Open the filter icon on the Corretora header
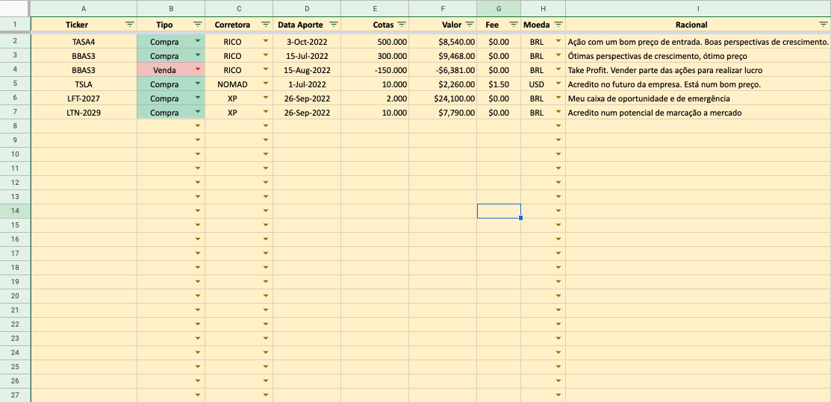 click(x=266, y=25)
